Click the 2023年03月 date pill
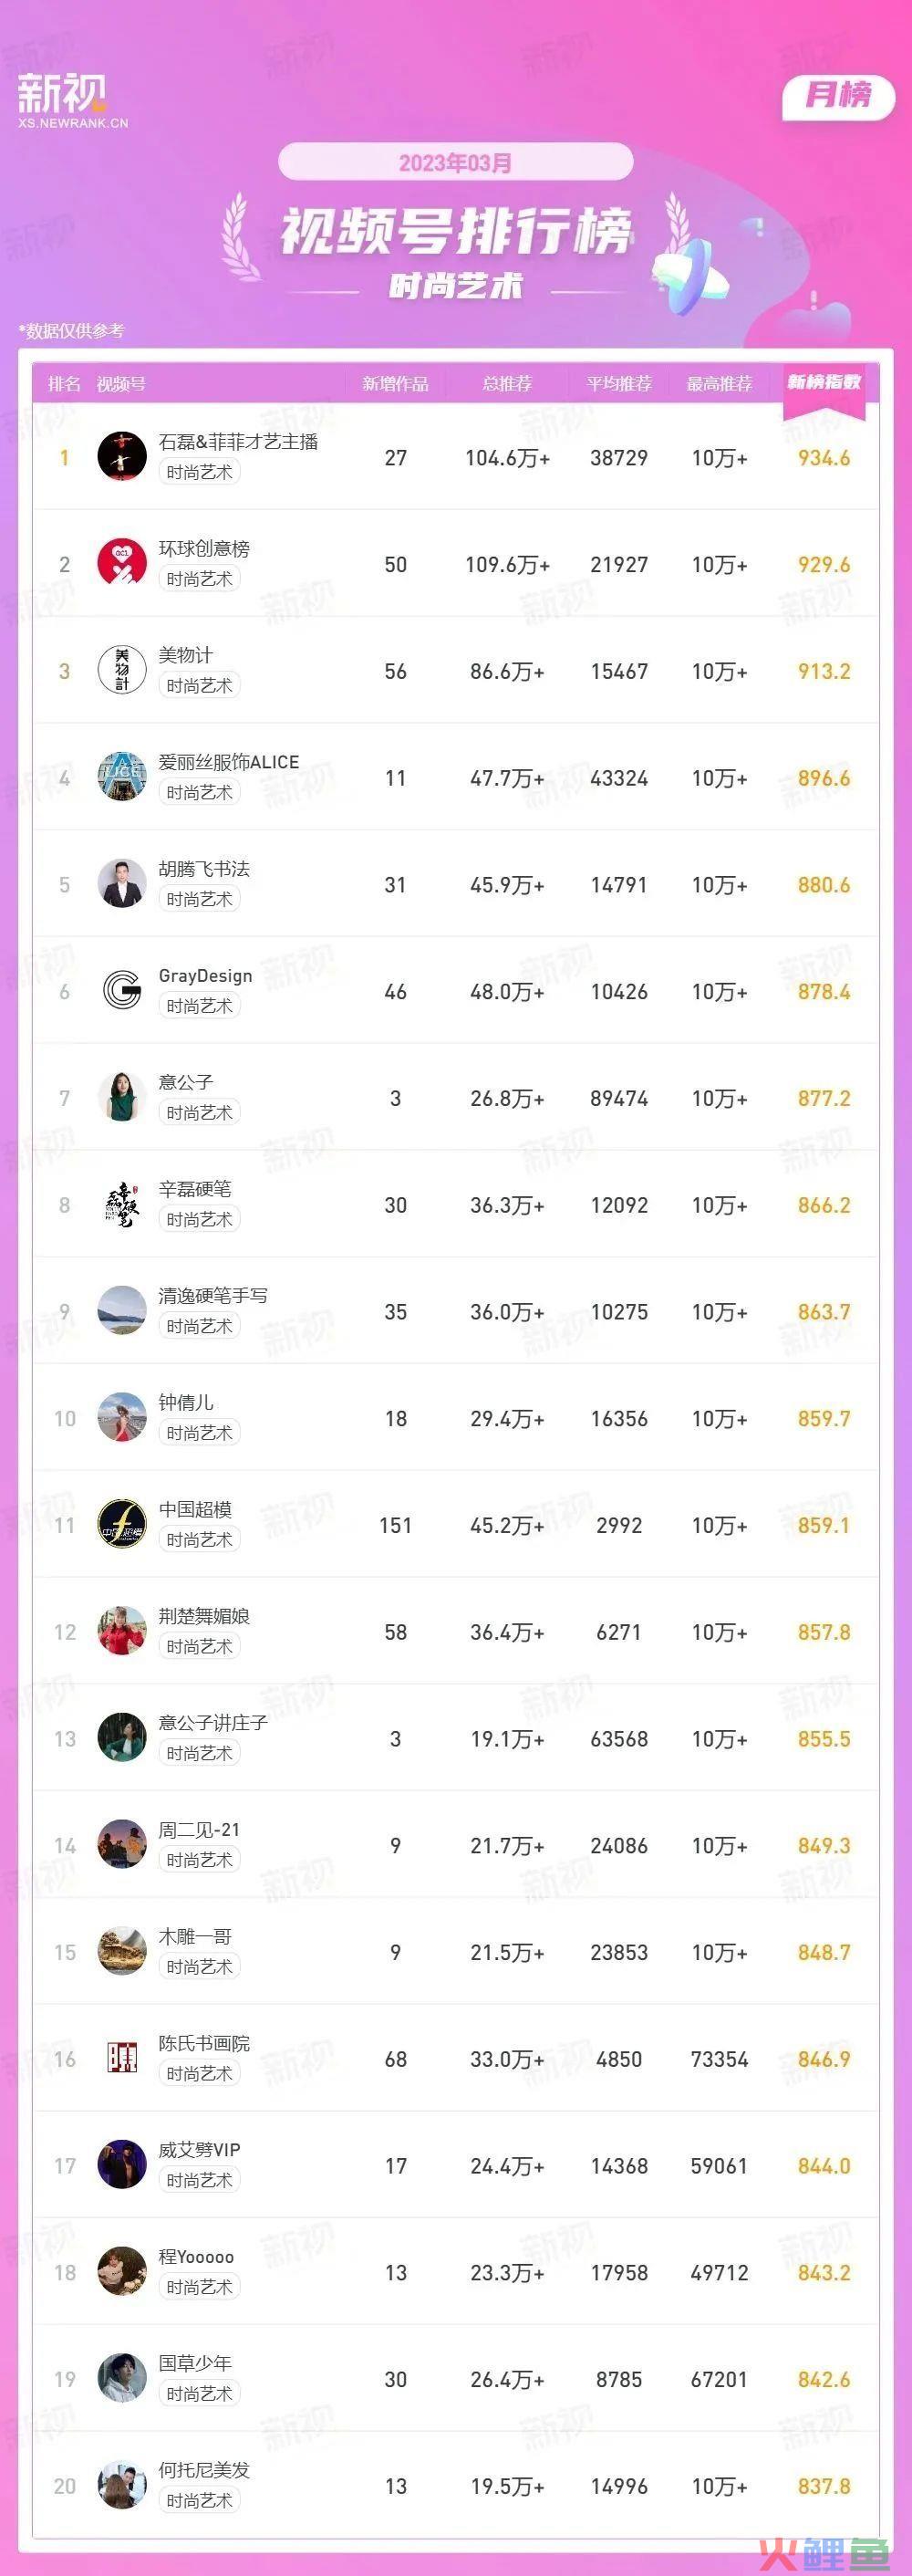The width and height of the screenshot is (912, 2576). (455, 162)
